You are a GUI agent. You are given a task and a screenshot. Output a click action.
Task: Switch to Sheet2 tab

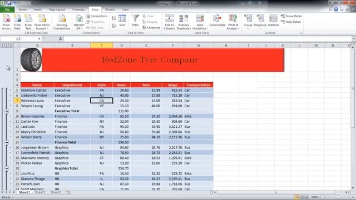click(x=40, y=192)
